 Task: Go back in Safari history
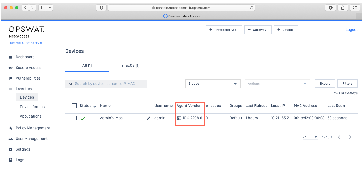point(25,8)
